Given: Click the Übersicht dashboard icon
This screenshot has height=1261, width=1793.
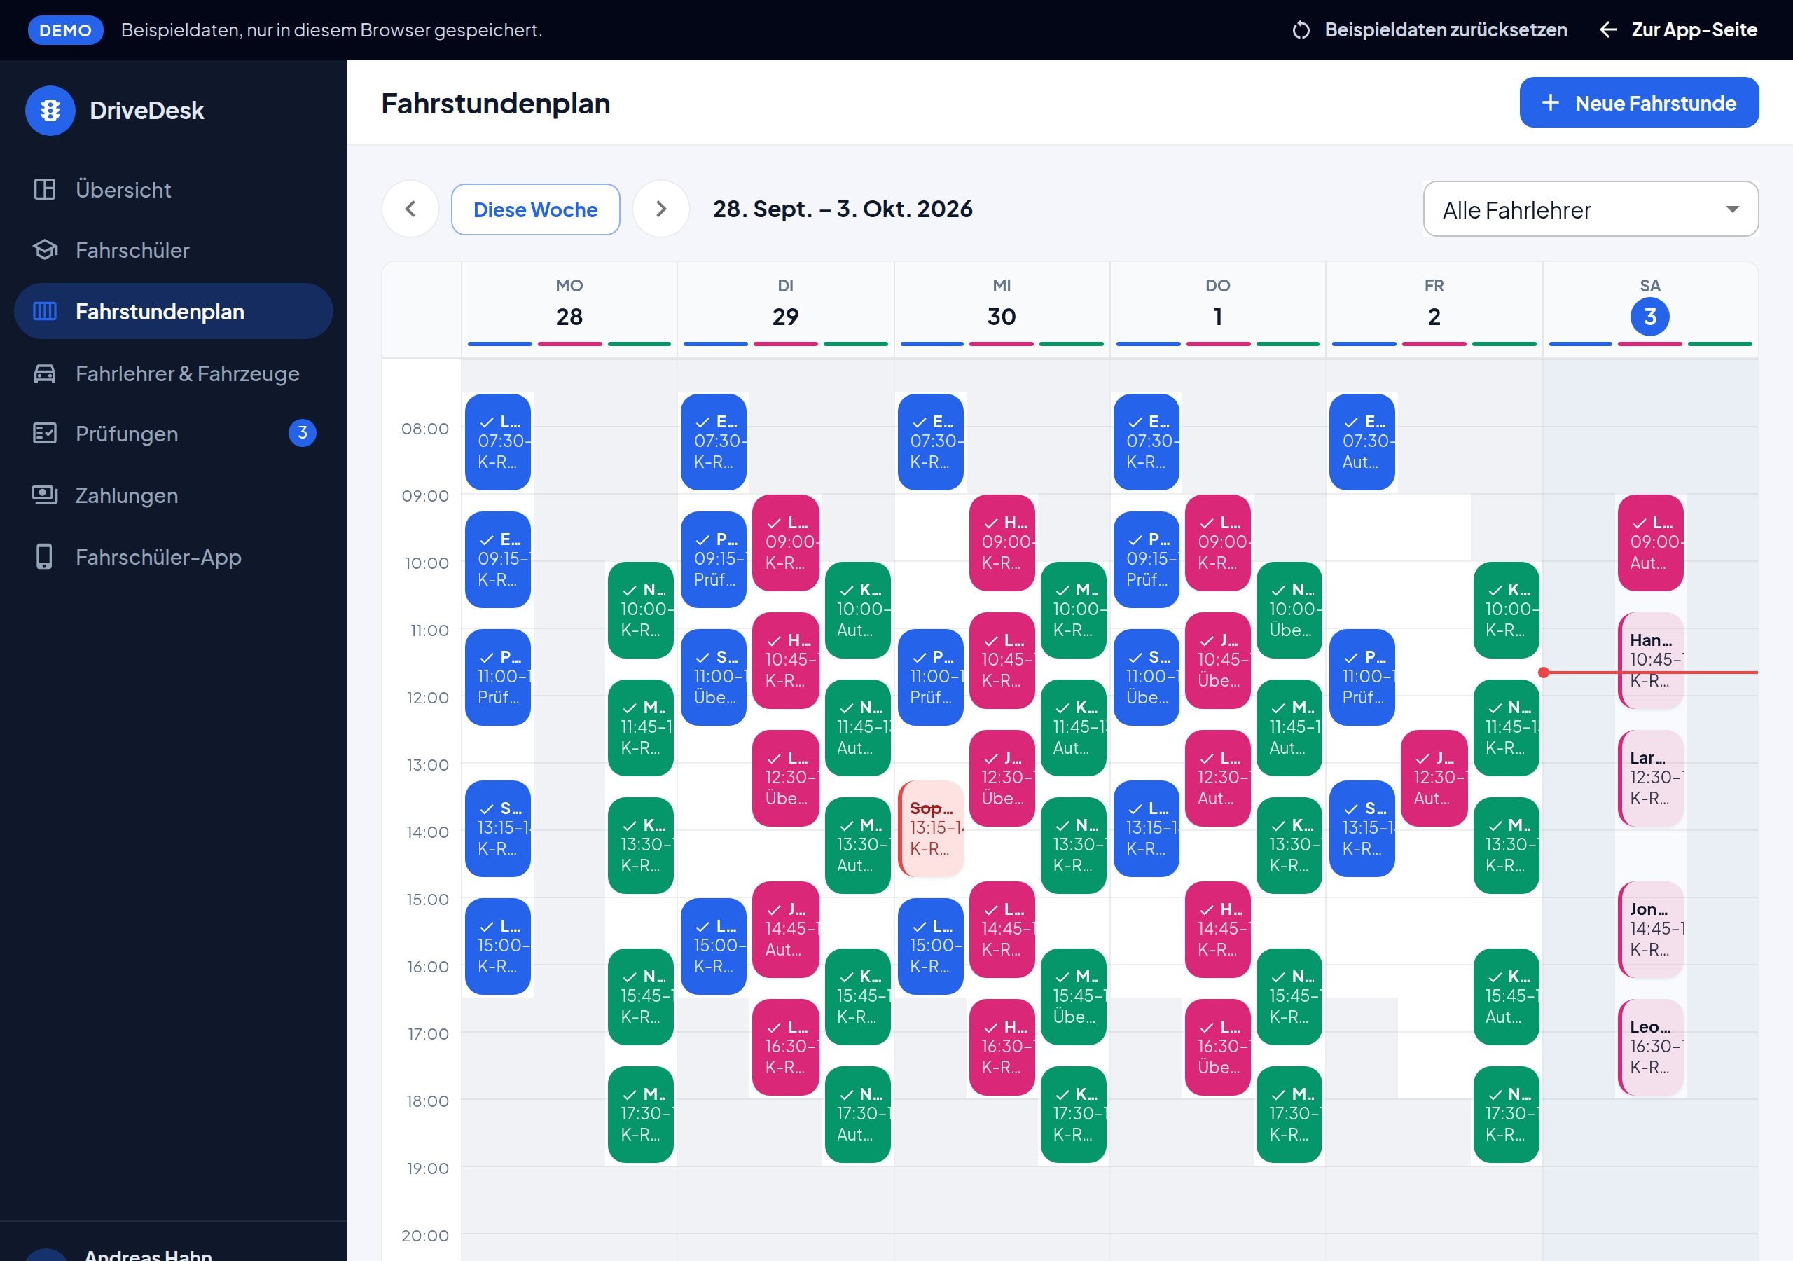Looking at the screenshot, I should [x=45, y=189].
